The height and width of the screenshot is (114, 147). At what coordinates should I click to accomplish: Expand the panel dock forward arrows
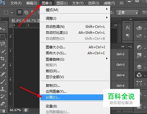pyautogui.click(x=123, y=47)
